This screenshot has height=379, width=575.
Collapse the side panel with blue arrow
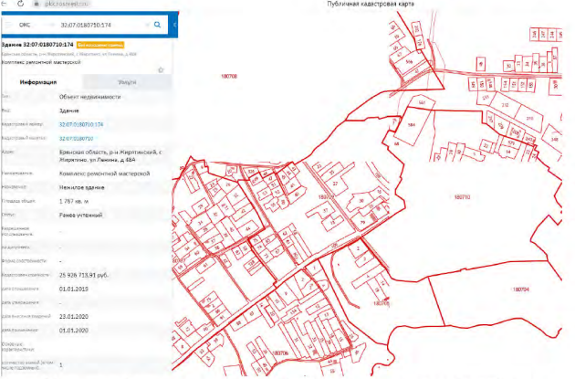tap(173, 25)
